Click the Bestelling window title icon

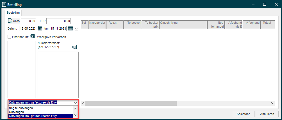pyautogui.click(x=4, y=4)
